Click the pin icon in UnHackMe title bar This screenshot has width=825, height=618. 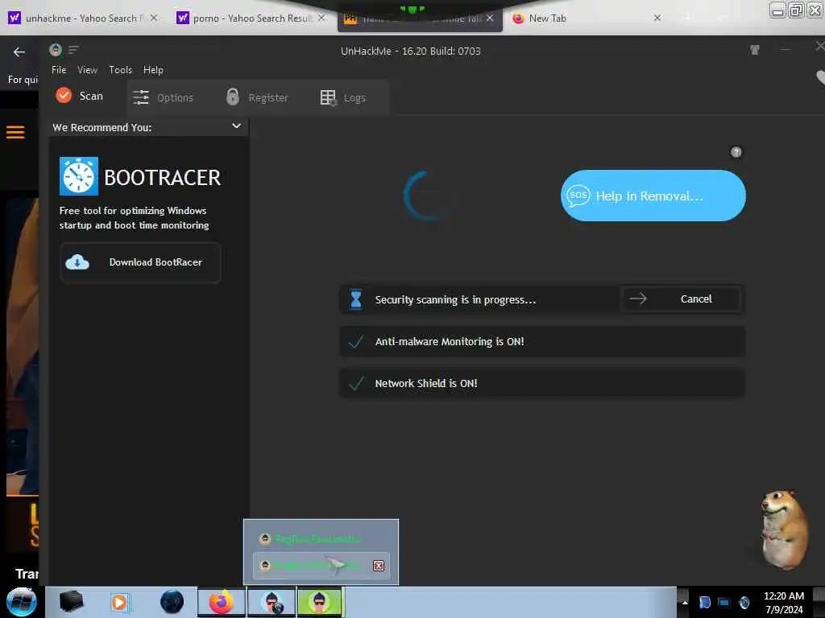(754, 50)
